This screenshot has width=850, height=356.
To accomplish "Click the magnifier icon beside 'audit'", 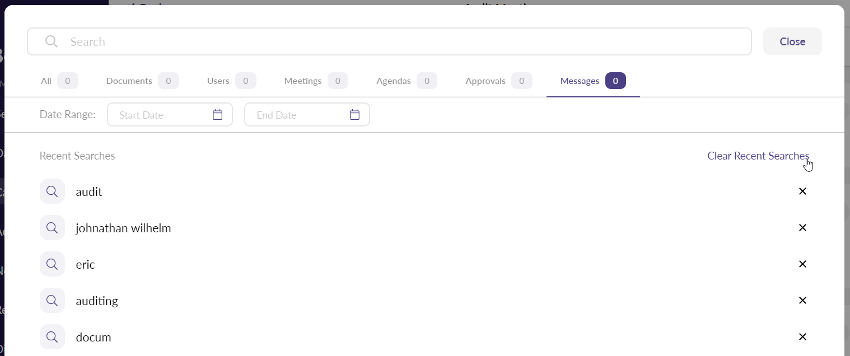I will [x=52, y=191].
